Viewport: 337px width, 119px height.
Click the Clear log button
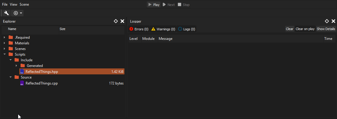click(x=289, y=29)
